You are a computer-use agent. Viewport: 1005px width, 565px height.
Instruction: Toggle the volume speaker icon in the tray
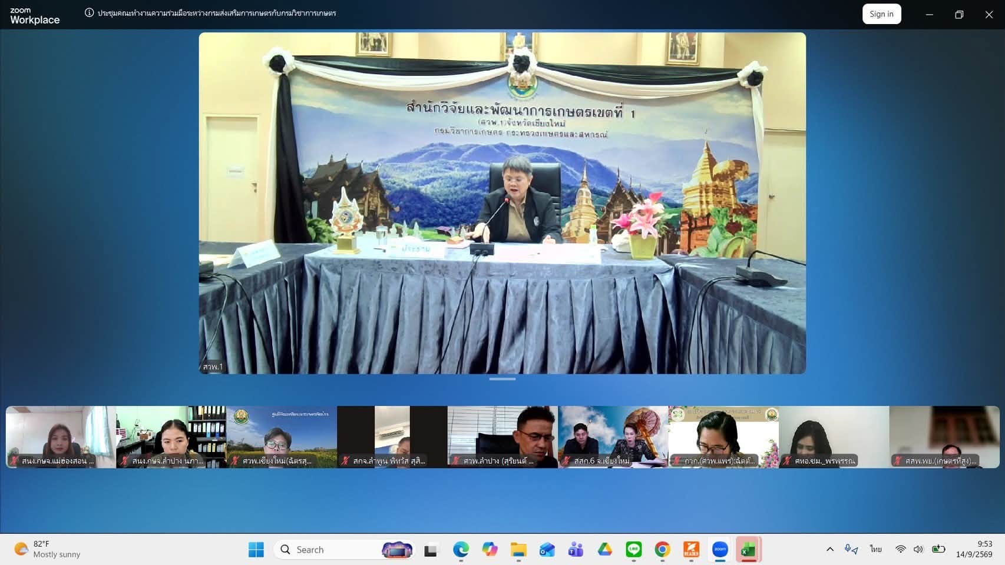tap(918, 549)
